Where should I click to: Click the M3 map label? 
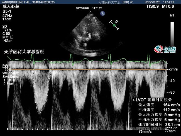click(x=172, y=16)
